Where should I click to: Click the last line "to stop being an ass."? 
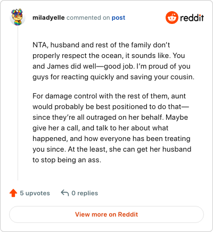pyautogui.click(x=67, y=160)
